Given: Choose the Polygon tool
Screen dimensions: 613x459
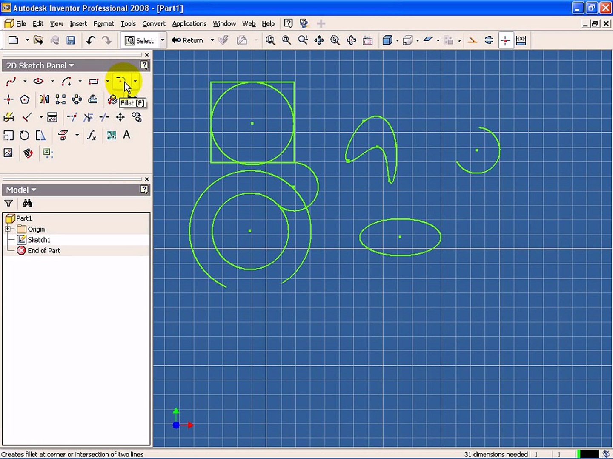Looking at the screenshot, I should pyautogui.click(x=25, y=99).
